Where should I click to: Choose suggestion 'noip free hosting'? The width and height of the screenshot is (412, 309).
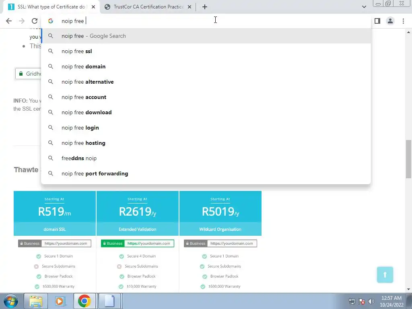click(206, 143)
